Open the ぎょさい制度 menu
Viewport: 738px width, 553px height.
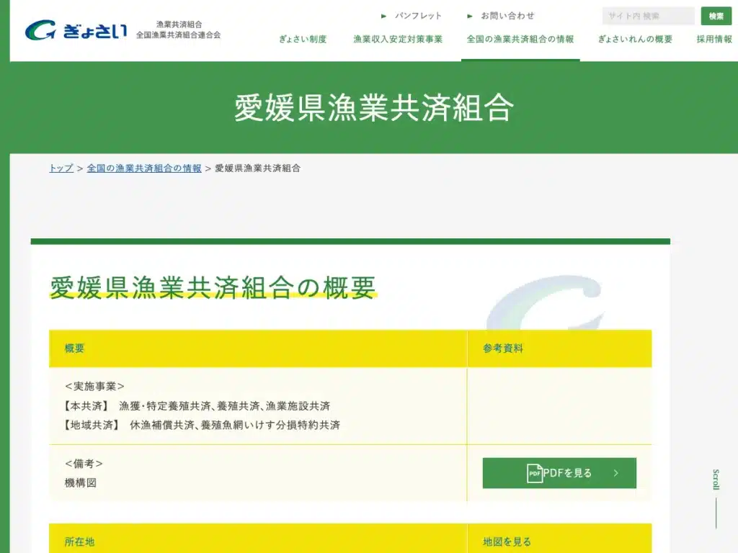point(303,40)
